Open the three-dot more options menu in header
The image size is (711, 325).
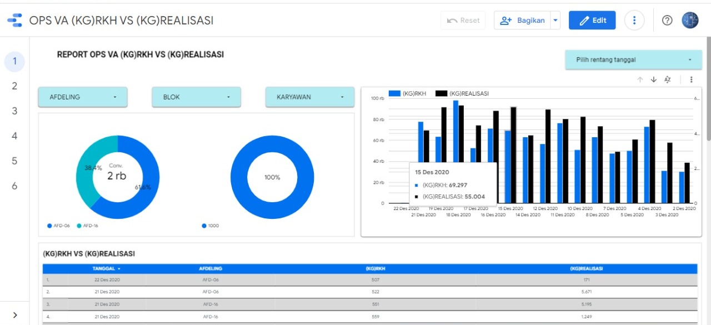tap(634, 21)
